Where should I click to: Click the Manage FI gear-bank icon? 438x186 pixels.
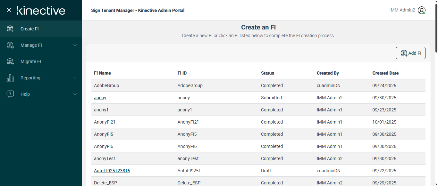tap(10, 45)
